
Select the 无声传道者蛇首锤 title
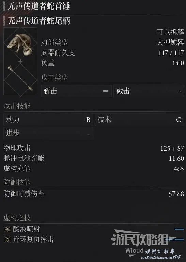point(39,6)
